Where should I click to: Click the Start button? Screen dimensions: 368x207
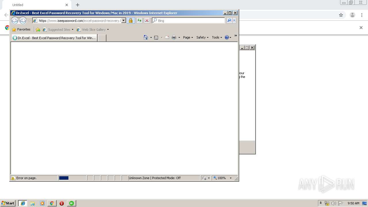pos(8,203)
